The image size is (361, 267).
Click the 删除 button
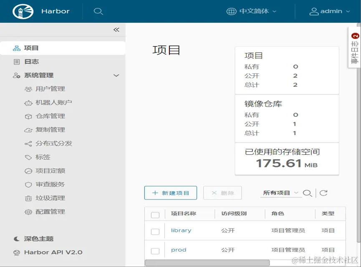click(x=222, y=193)
